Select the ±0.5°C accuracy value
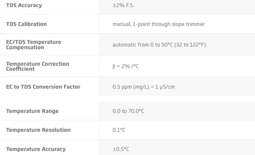Image resolution: width=255 pixels, height=155 pixels. tap(121, 149)
